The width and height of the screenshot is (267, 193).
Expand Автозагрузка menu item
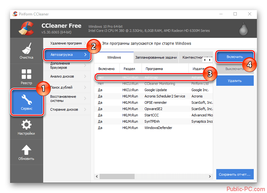coord(67,55)
